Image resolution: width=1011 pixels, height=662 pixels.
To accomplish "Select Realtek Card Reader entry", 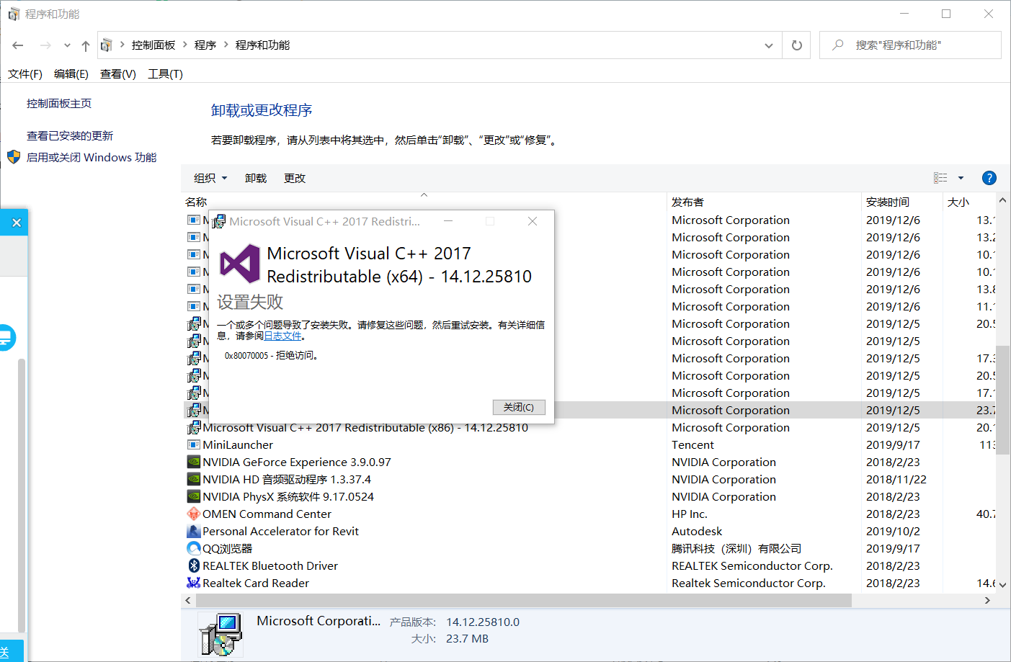I will 256,583.
